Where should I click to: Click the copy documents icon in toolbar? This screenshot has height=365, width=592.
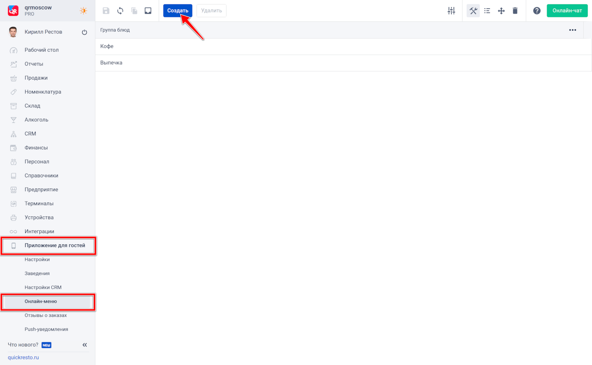134,11
